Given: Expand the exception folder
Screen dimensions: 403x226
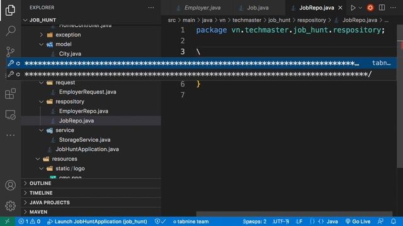Looking at the screenshot, I should tap(68, 35).
